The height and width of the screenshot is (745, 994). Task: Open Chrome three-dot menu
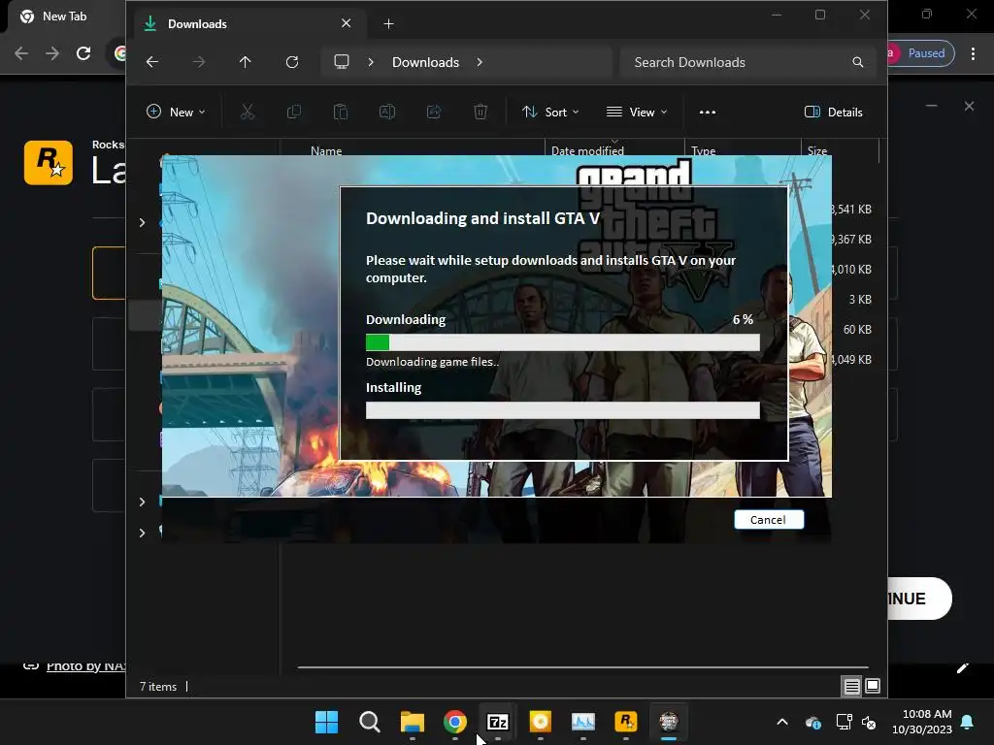point(973,53)
